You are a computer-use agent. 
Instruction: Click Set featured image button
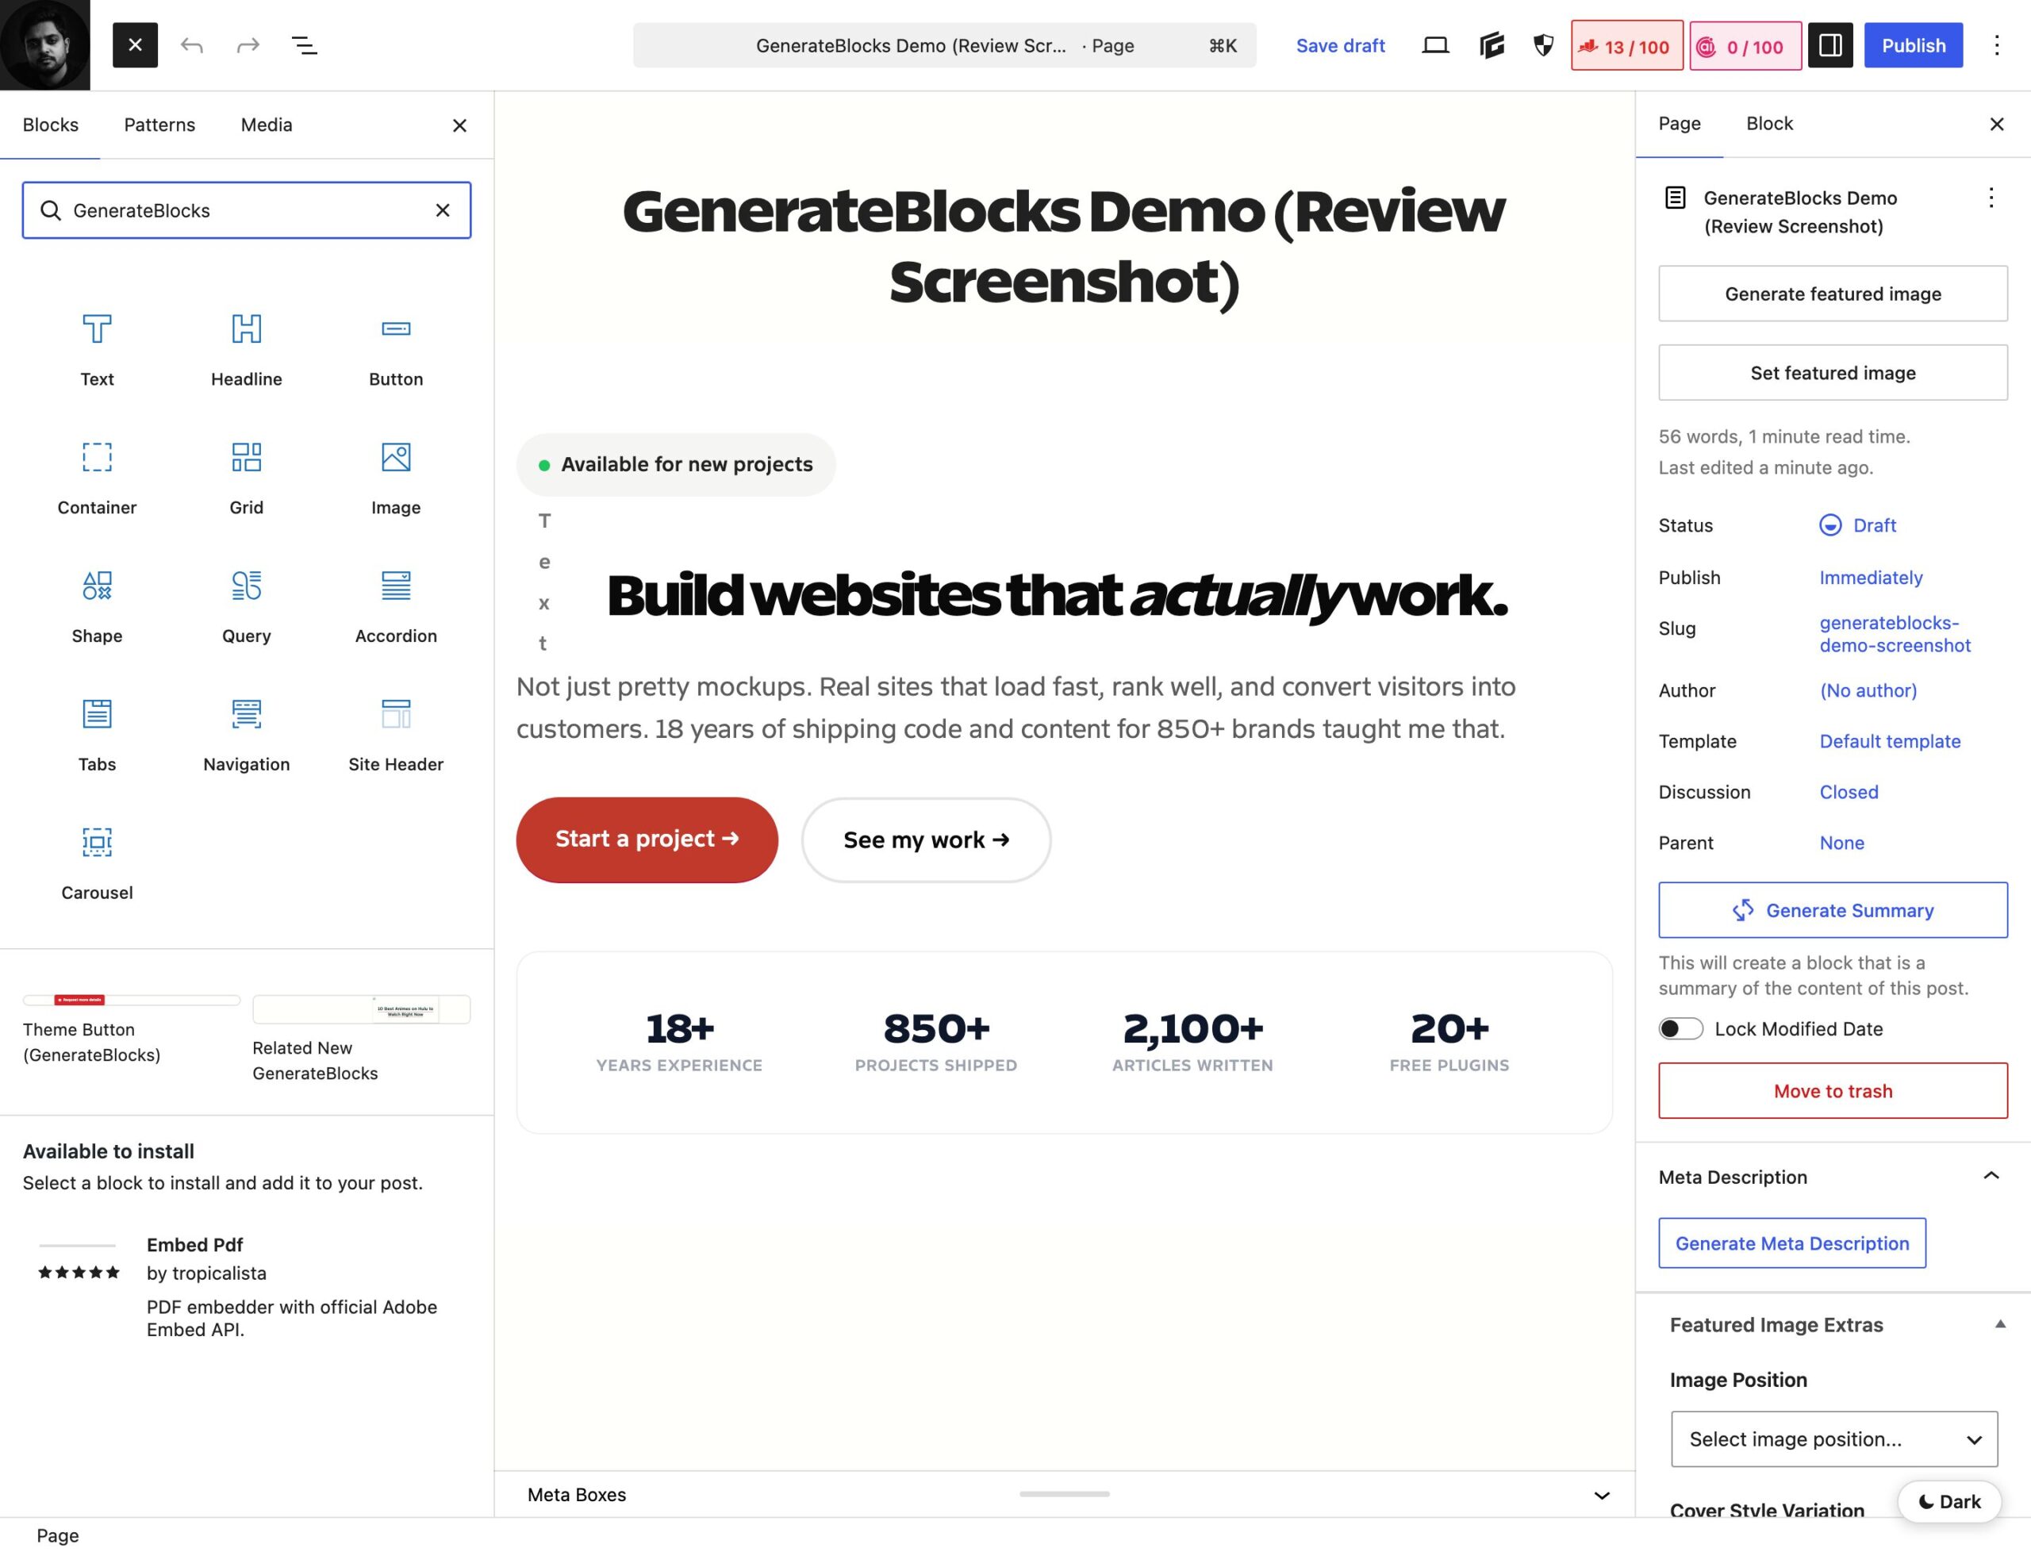[x=1833, y=372]
